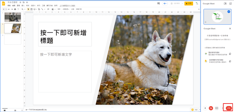Open the 工具 menu

[x=43, y=6]
